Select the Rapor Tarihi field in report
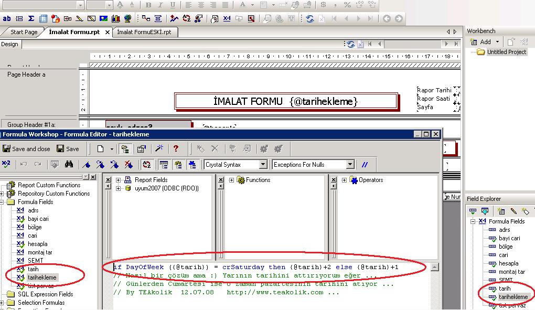535x310 pixels. [x=434, y=90]
